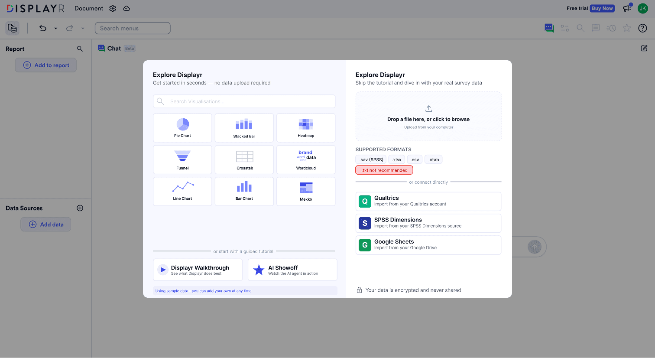Open the JK user account avatar
Image resolution: width=655 pixels, height=358 pixels.
coord(643,8)
